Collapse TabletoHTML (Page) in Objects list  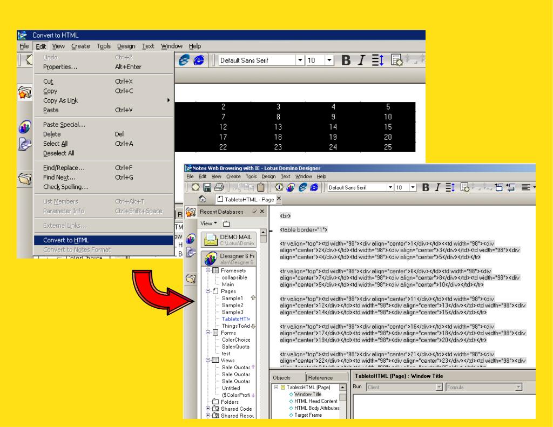(276, 387)
